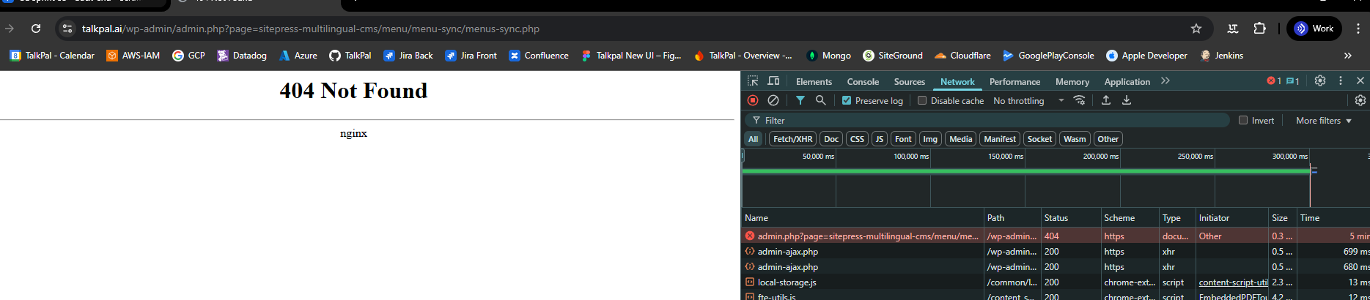Filter requests by Media

[960, 139]
